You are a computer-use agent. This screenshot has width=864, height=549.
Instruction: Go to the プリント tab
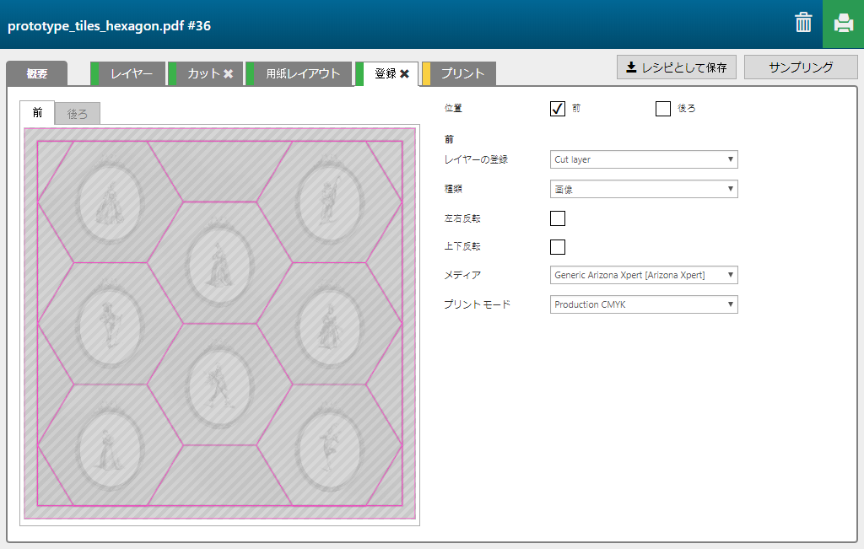459,73
